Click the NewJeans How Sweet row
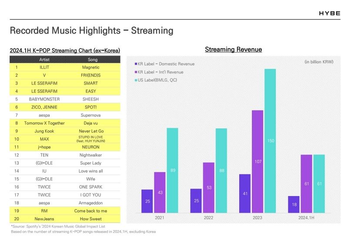This screenshot has width=348, height=239. point(65,219)
